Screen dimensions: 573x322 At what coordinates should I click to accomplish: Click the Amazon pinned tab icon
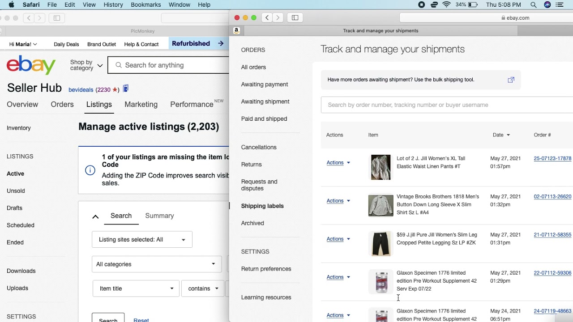tap(237, 30)
